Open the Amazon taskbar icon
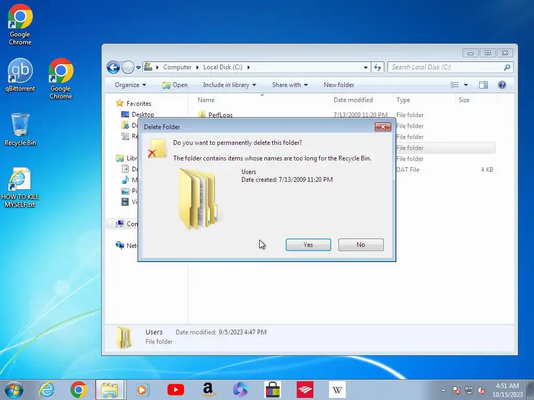This screenshot has width=534, height=400. (208, 390)
